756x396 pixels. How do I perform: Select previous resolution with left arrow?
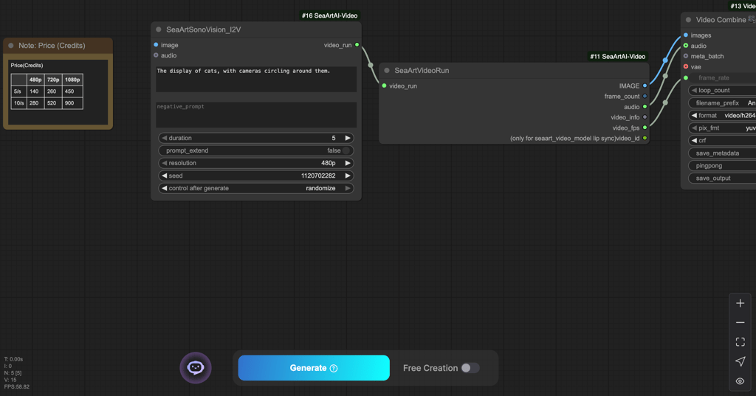(x=165, y=163)
